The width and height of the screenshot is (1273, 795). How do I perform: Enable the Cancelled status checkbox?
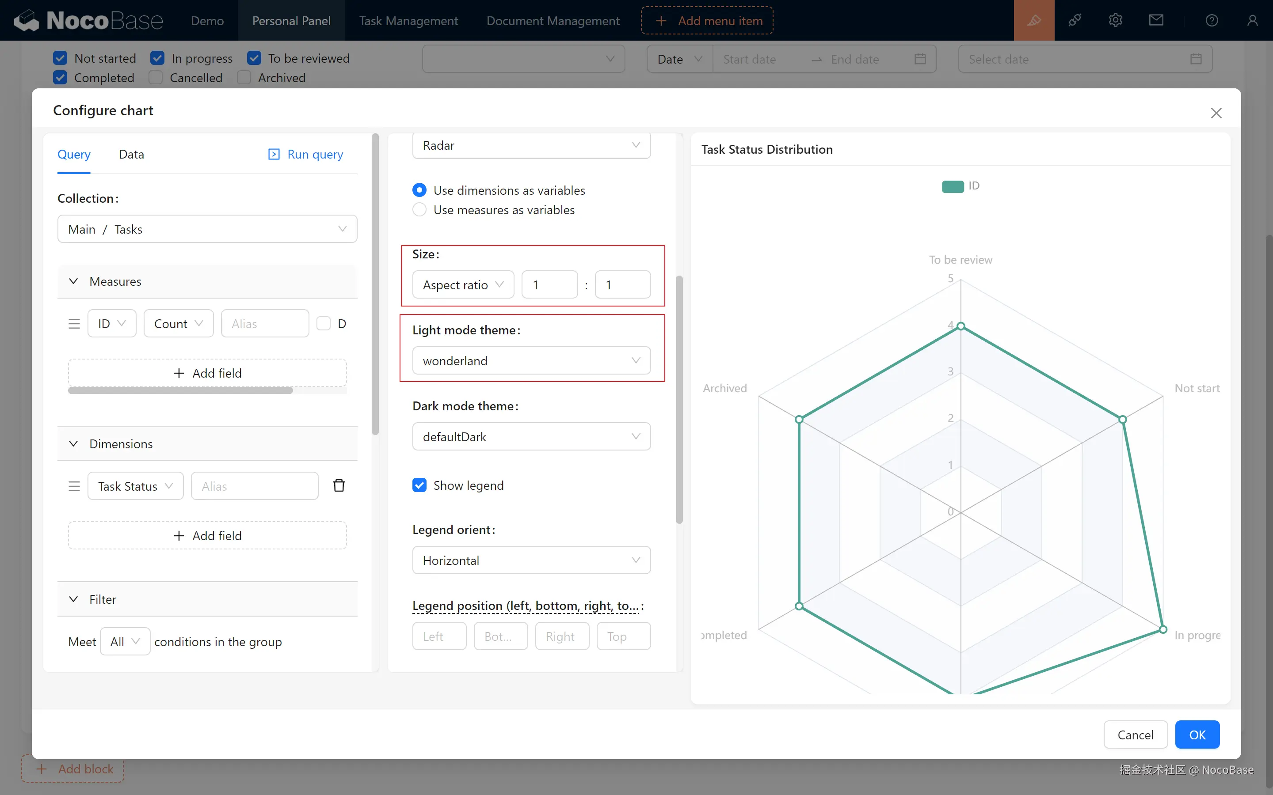[x=156, y=78]
